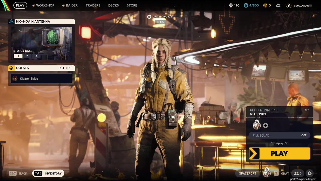This screenshot has width=321, height=181.
Task: Go to the TRADERS tab
Action: point(93,5)
